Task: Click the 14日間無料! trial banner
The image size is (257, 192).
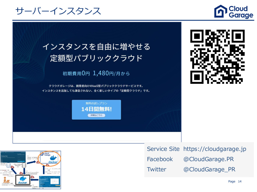Action: [96, 110]
